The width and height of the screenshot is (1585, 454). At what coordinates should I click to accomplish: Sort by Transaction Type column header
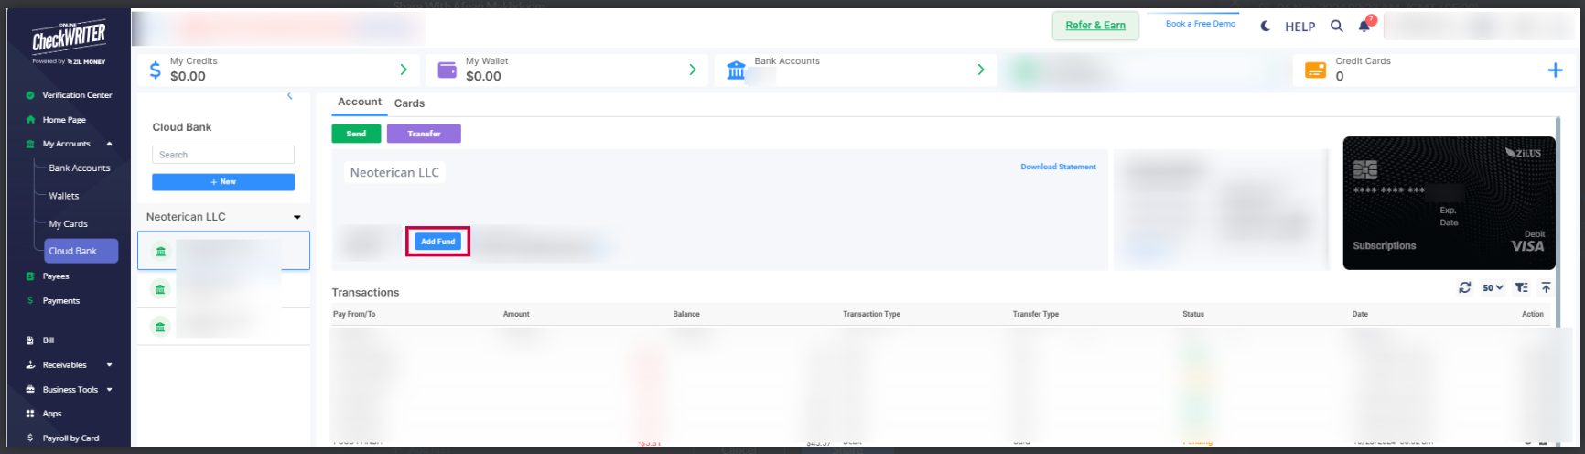click(871, 314)
